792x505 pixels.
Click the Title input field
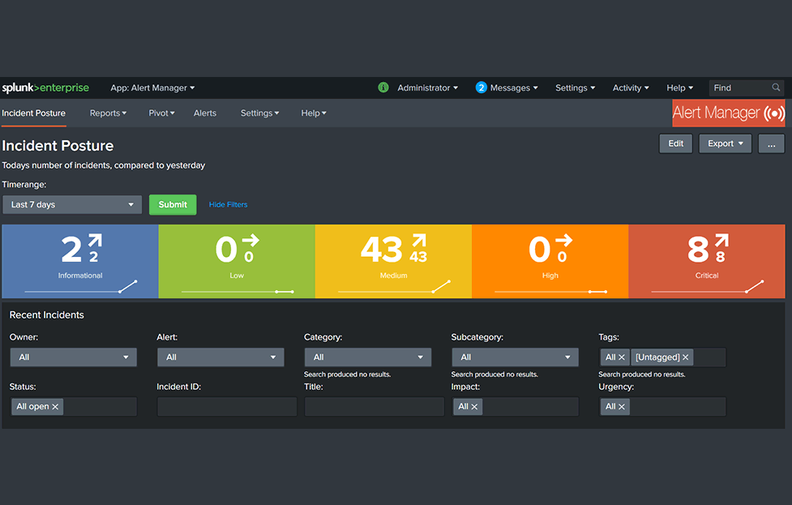[x=375, y=407]
